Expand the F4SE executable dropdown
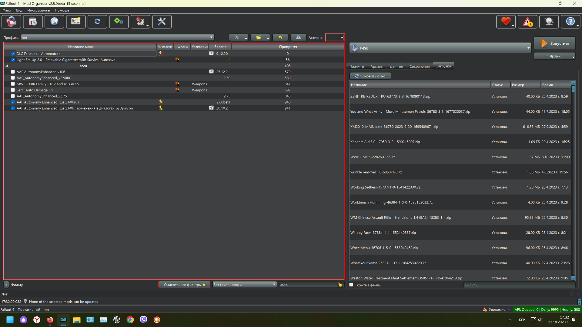The image size is (582, 327). (440, 48)
